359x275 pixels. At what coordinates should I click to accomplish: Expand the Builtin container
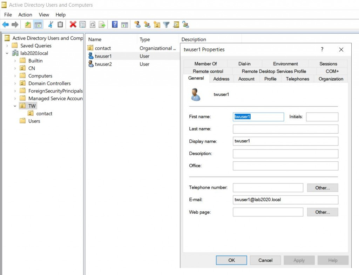(15, 61)
